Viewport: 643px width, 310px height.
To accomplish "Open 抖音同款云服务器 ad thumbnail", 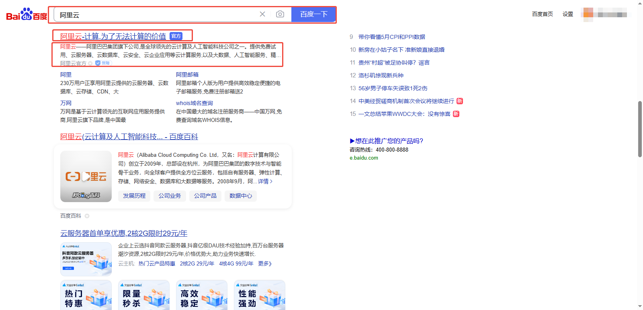I will point(86,259).
